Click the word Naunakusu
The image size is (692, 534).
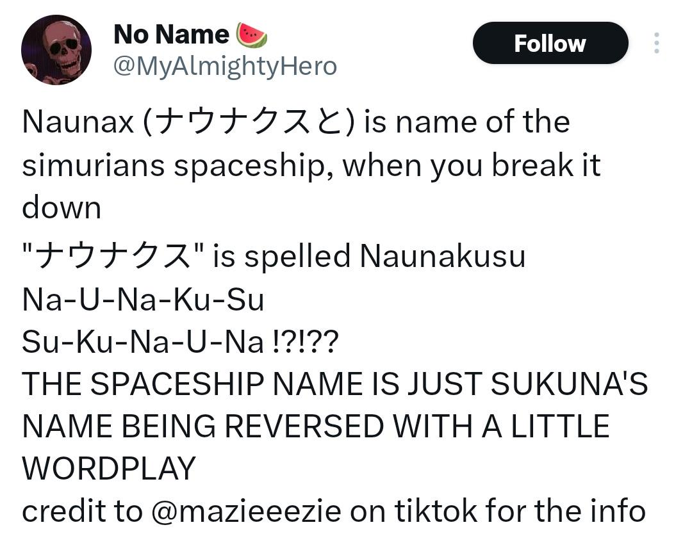tap(443, 256)
